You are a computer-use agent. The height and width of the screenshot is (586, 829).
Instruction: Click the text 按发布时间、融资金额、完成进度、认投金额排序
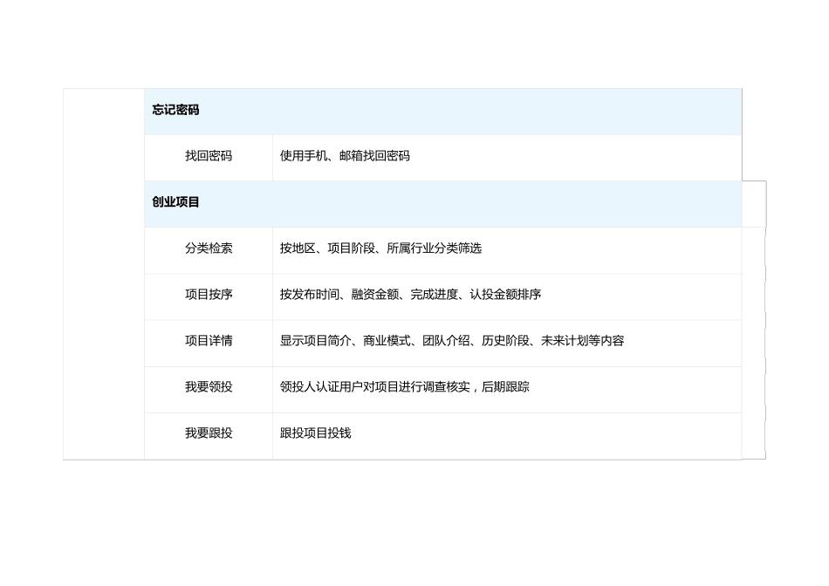click(410, 295)
